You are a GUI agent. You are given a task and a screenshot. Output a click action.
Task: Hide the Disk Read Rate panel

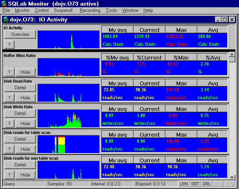(x=25, y=98)
